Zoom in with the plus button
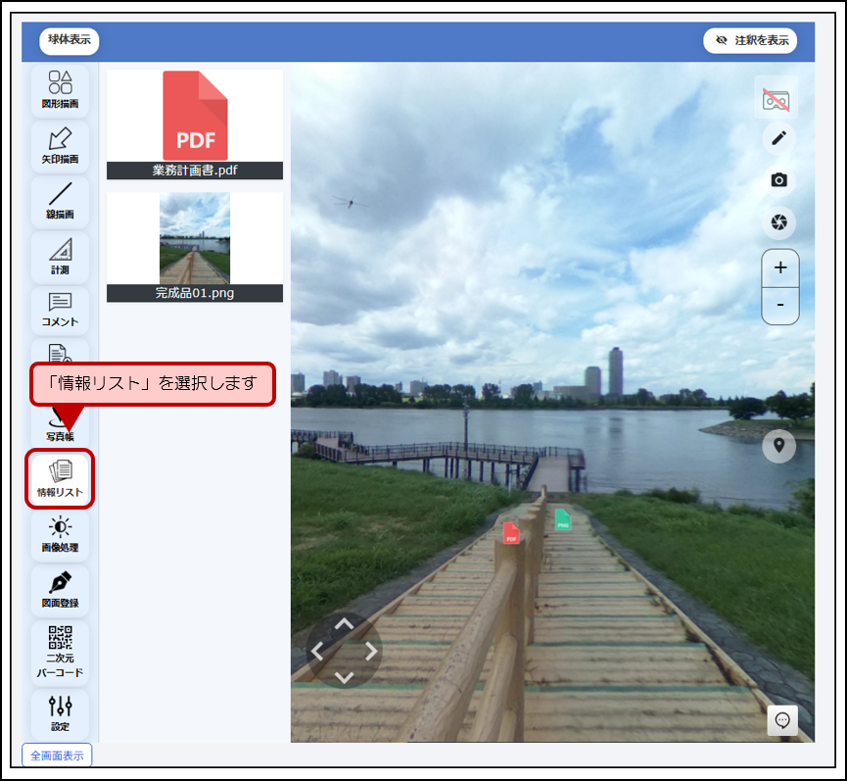847x781 pixels. pyautogui.click(x=780, y=268)
